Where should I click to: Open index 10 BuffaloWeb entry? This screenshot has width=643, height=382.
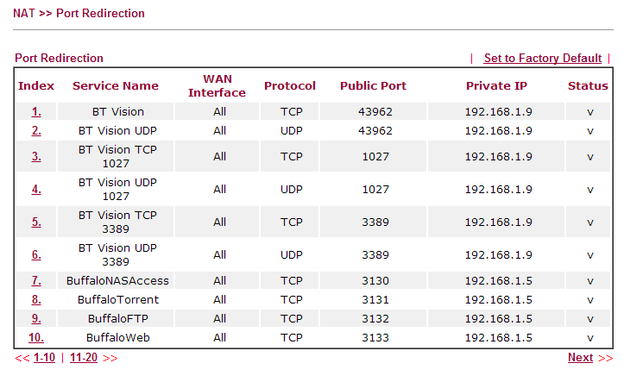pyautogui.click(x=36, y=338)
